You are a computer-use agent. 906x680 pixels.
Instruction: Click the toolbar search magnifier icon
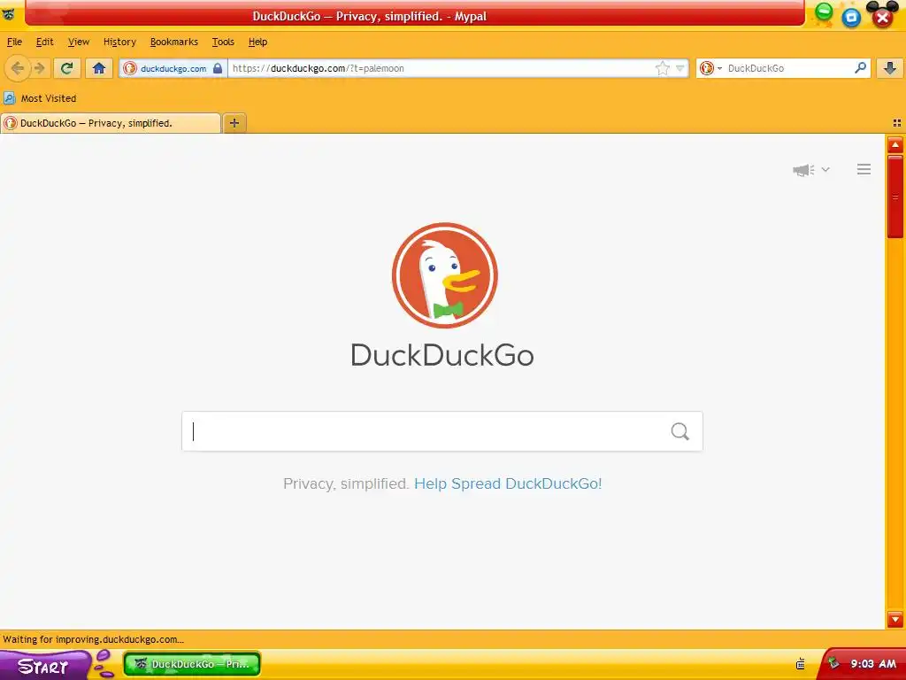point(860,68)
